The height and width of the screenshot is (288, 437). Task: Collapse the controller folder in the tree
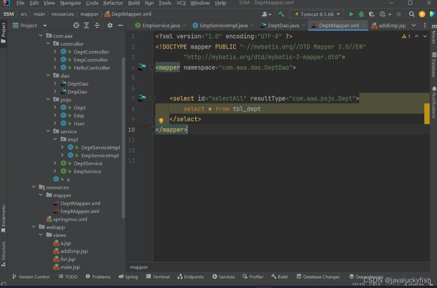48,44
